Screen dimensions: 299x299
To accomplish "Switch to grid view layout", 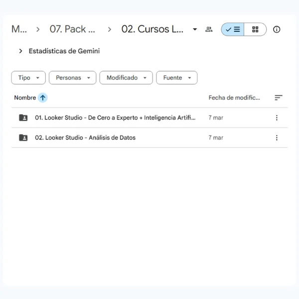I will (x=255, y=29).
